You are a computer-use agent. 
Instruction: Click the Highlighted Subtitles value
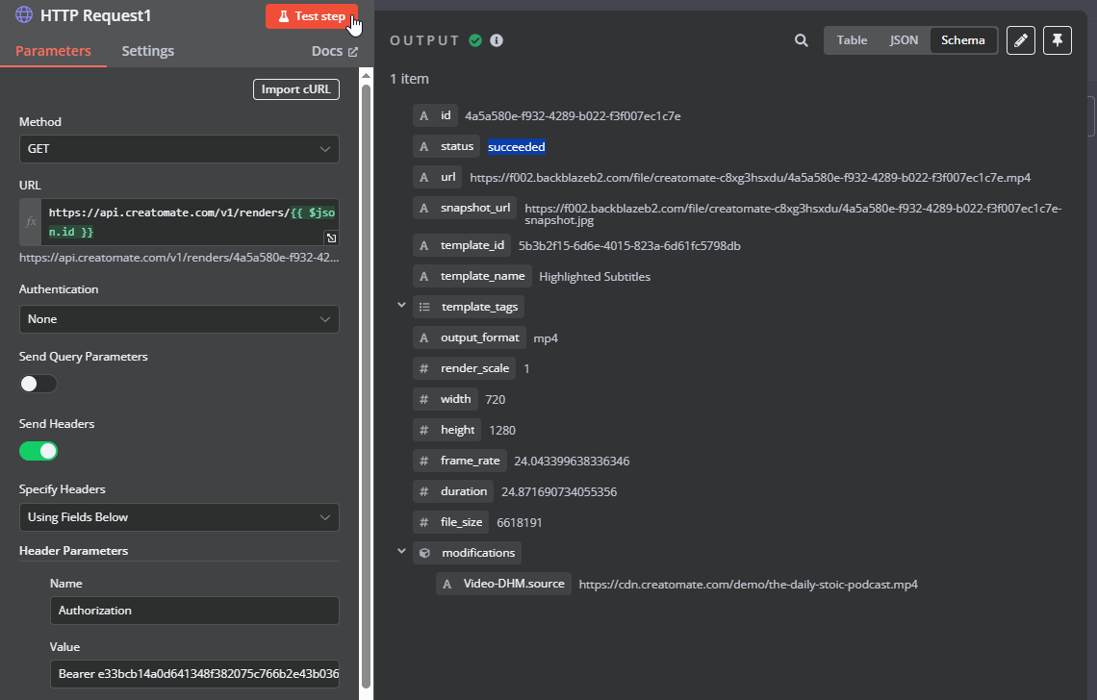click(595, 277)
